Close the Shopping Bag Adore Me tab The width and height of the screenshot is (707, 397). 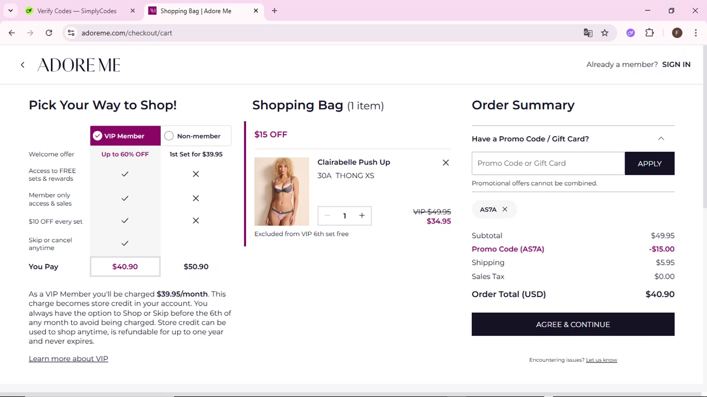point(256,11)
